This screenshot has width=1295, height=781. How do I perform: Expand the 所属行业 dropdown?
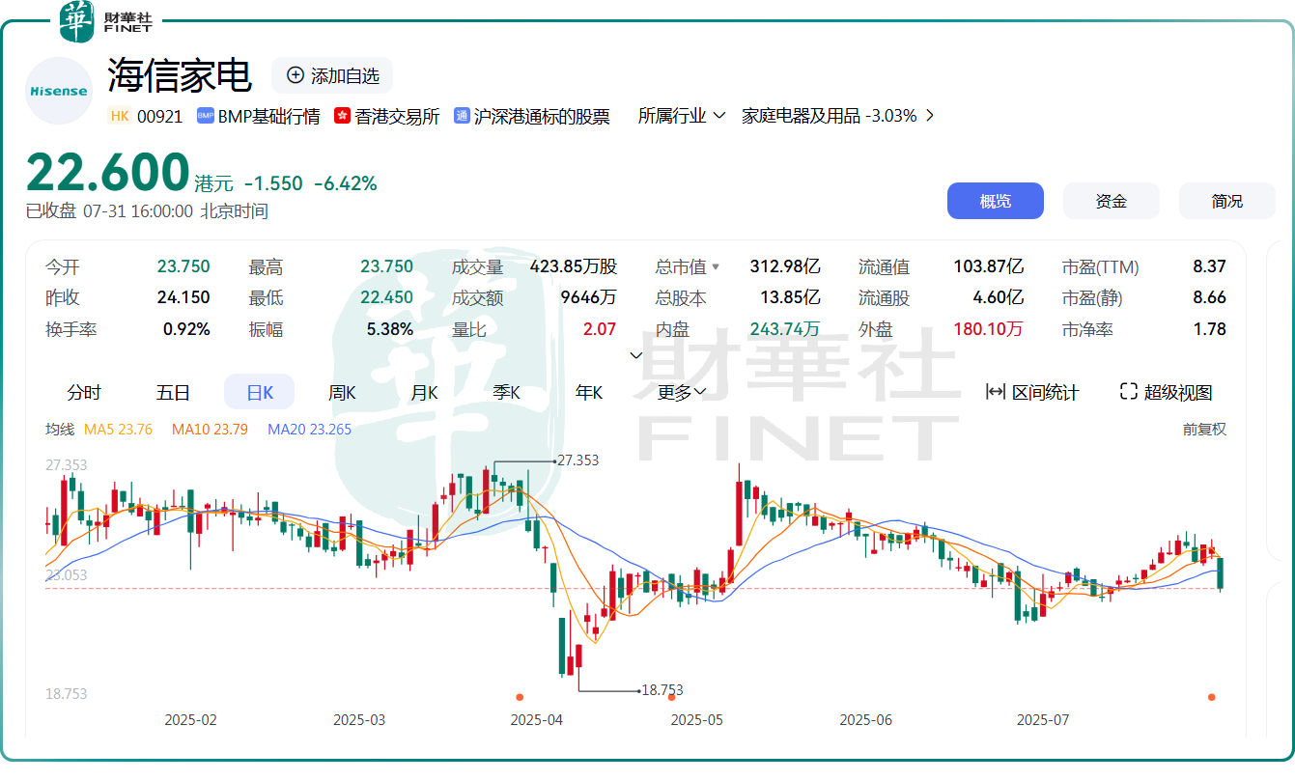pos(682,116)
